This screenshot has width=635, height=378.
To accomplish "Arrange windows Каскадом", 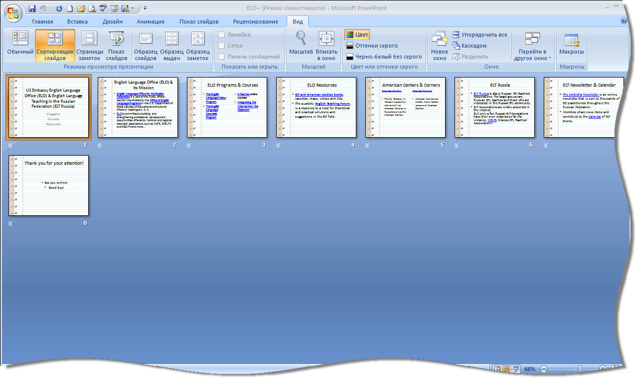I will click(470, 46).
